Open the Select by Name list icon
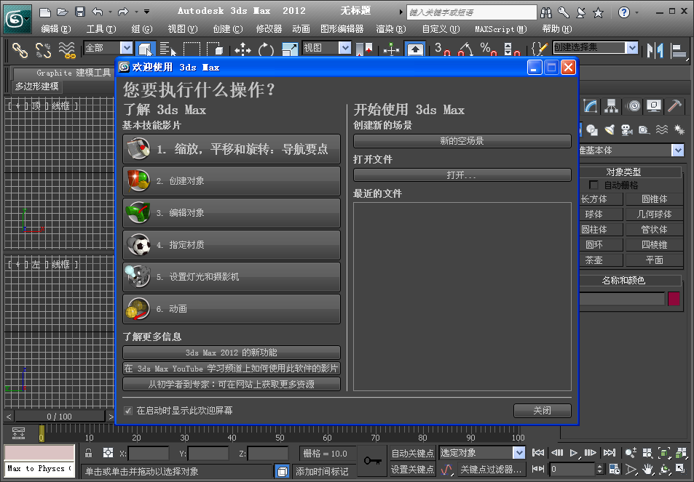The image size is (694, 482). [167, 49]
